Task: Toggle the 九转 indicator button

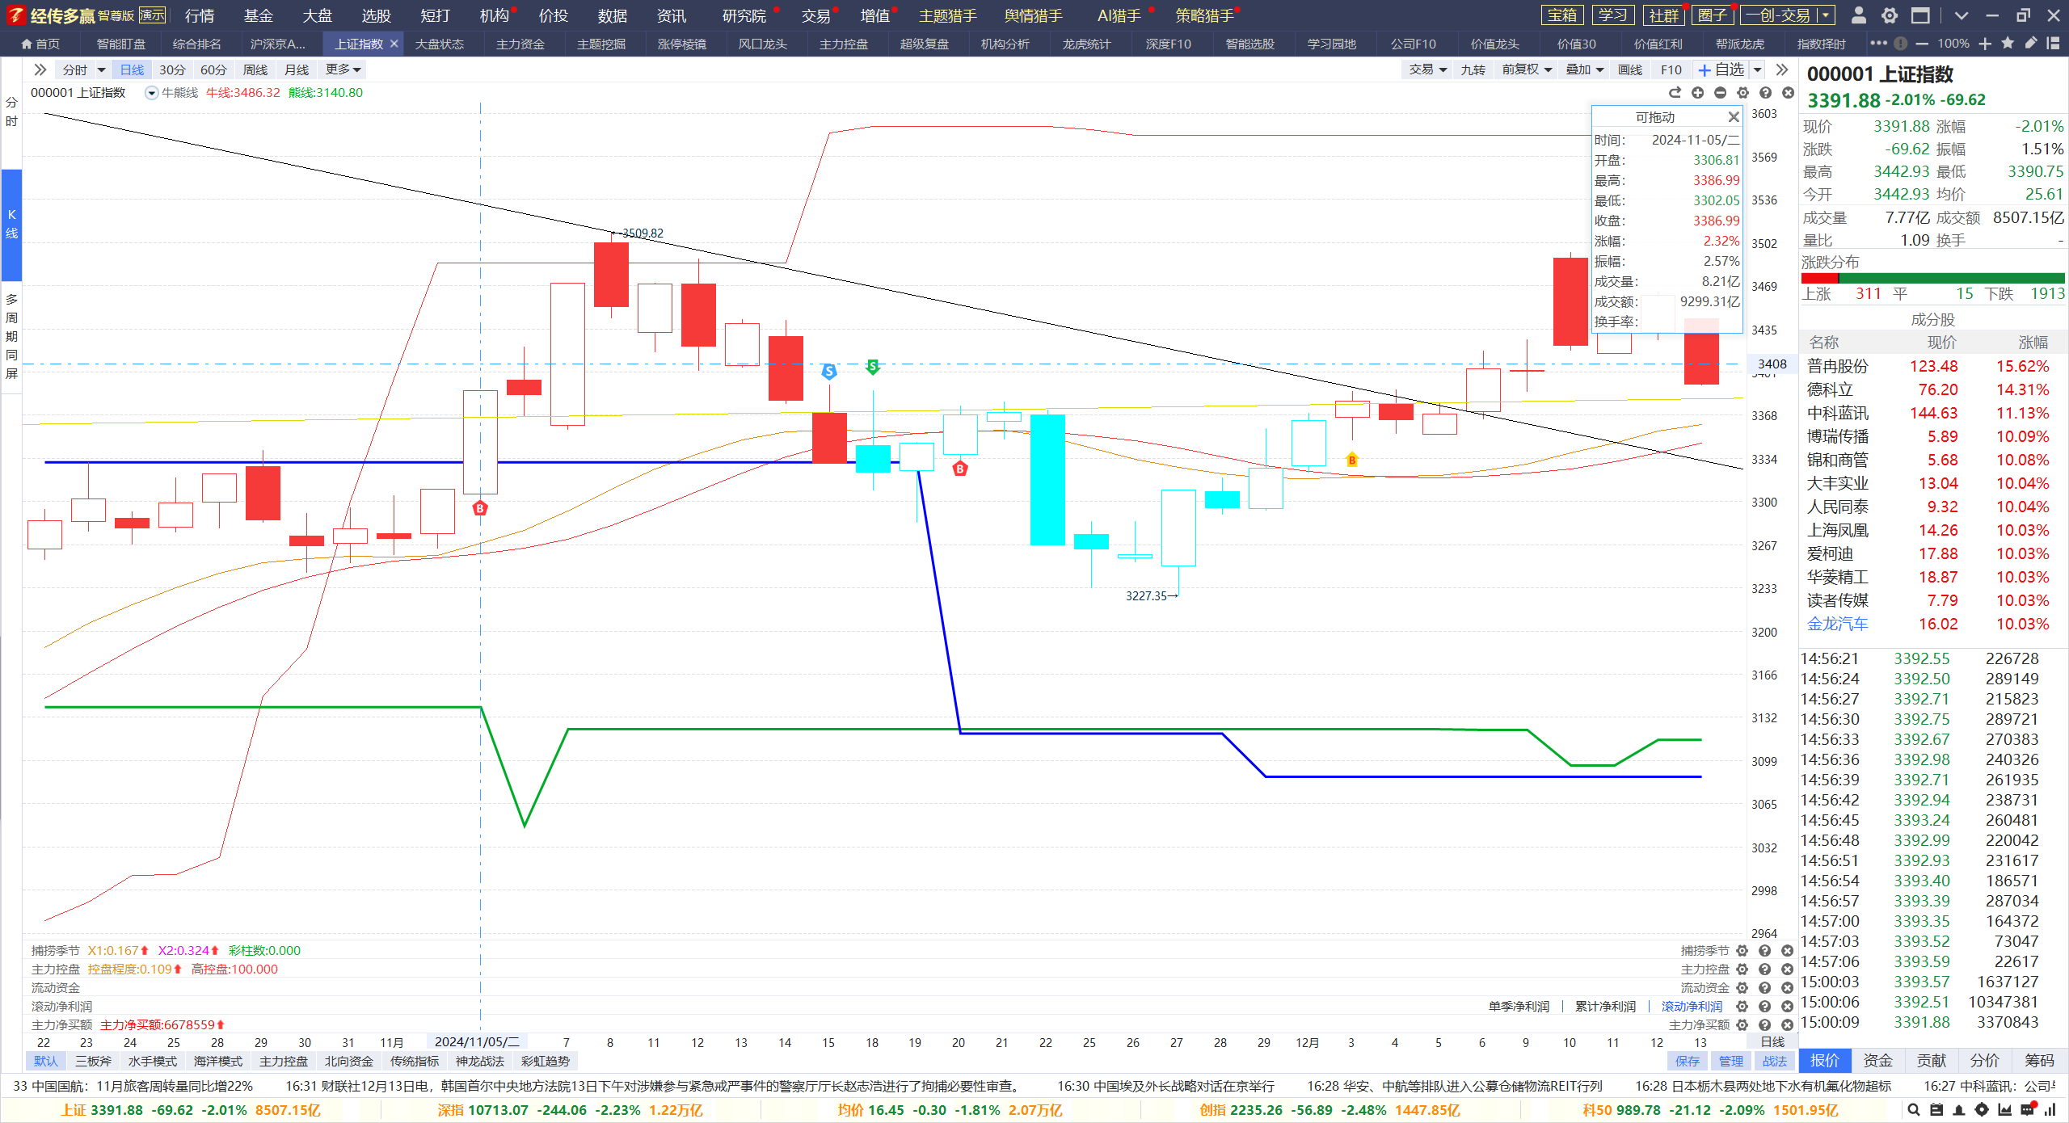Action: click(1473, 70)
